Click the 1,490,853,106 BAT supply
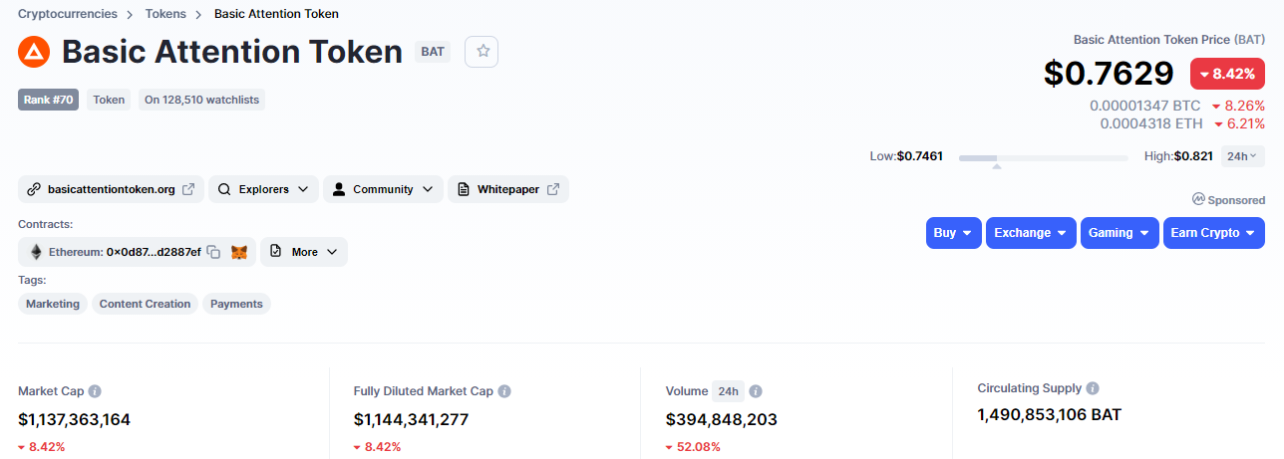 point(1050,415)
